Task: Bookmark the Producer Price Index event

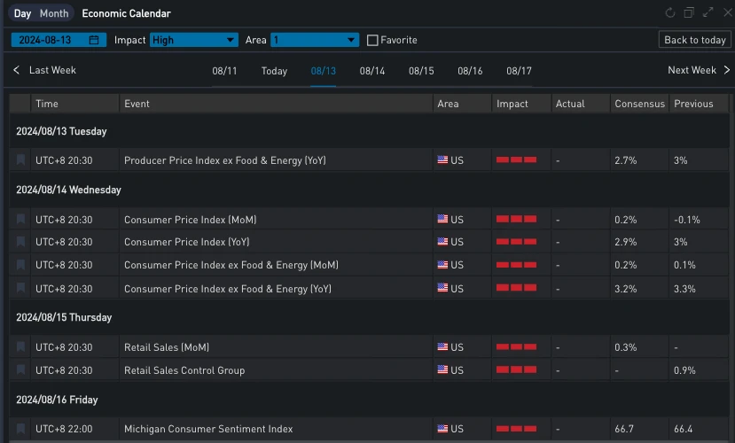Action: pos(21,160)
